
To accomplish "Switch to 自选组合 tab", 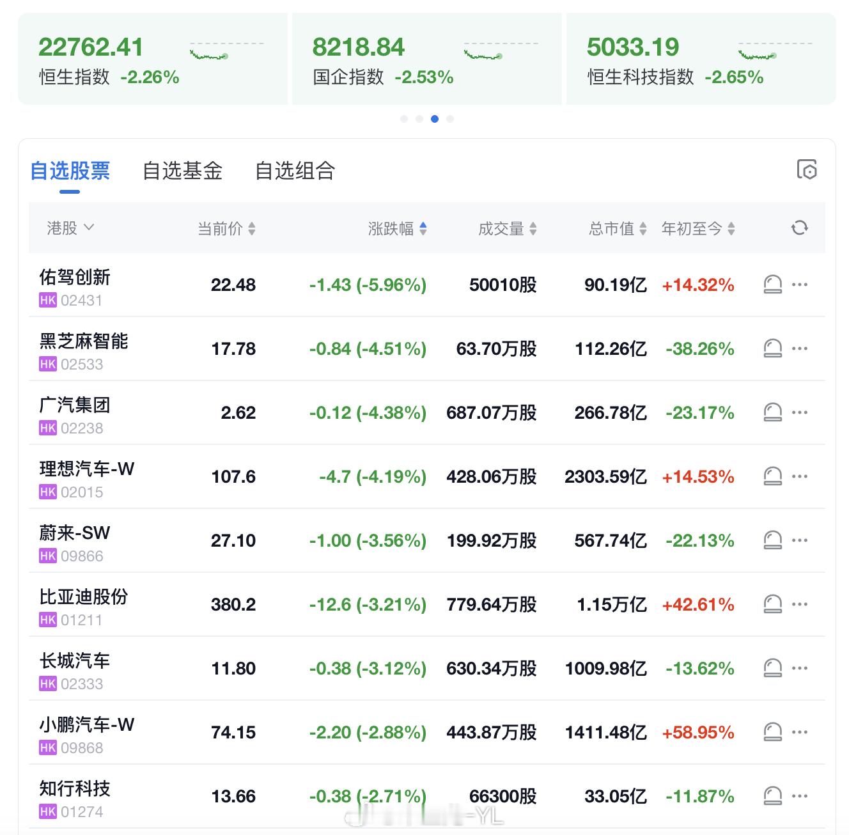I will (295, 171).
